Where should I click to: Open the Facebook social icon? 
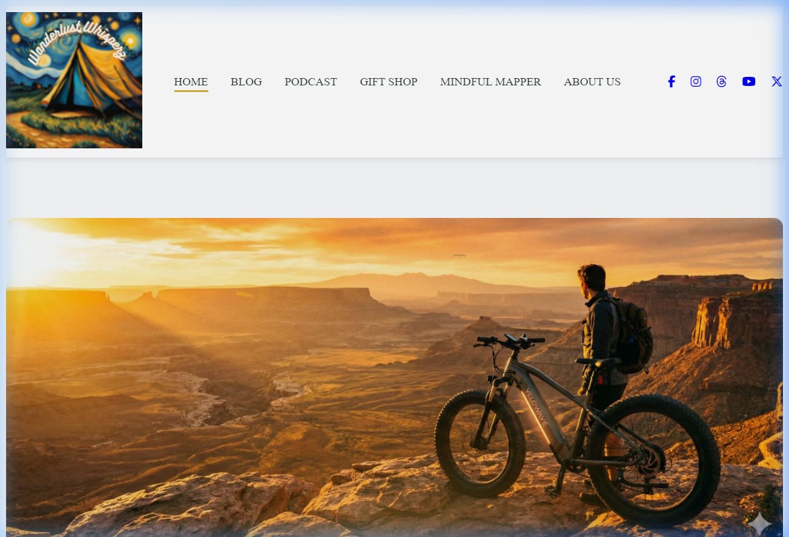tap(671, 82)
